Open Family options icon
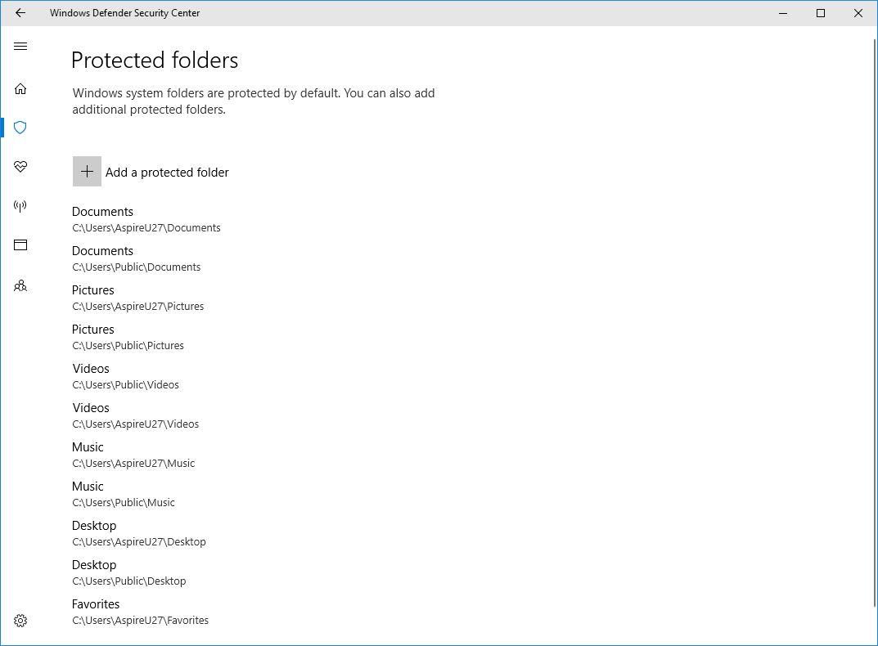This screenshot has height=646, width=878. pyautogui.click(x=20, y=285)
